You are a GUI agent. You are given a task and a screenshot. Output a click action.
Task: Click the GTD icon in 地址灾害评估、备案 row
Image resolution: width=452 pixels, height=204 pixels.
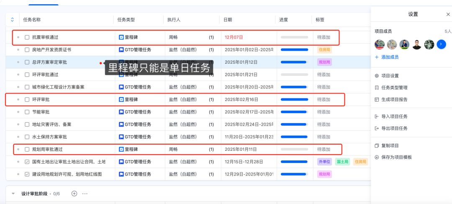click(x=121, y=124)
